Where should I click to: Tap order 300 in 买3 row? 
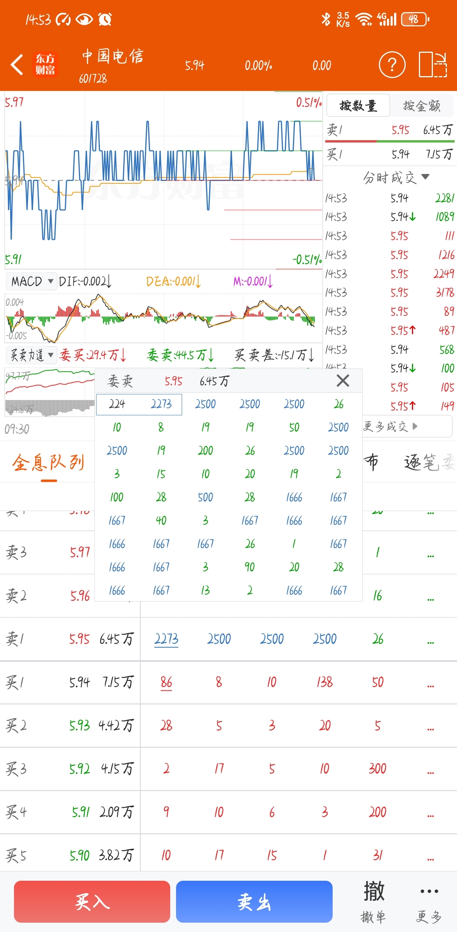(377, 769)
